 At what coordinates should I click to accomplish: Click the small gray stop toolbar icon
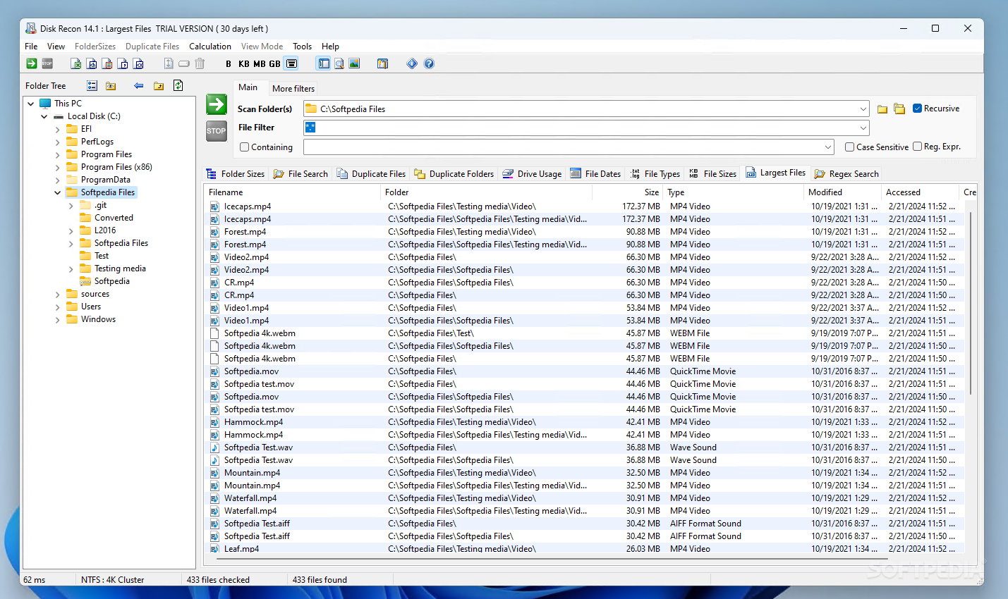pyautogui.click(x=47, y=63)
